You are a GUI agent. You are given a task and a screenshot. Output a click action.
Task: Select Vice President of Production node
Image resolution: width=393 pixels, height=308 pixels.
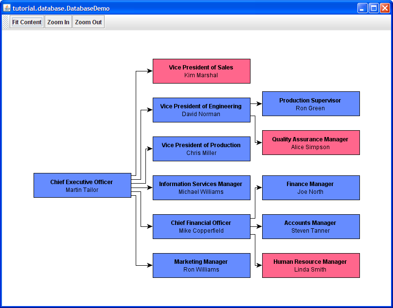pyautogui.click(x=201, y=149)
